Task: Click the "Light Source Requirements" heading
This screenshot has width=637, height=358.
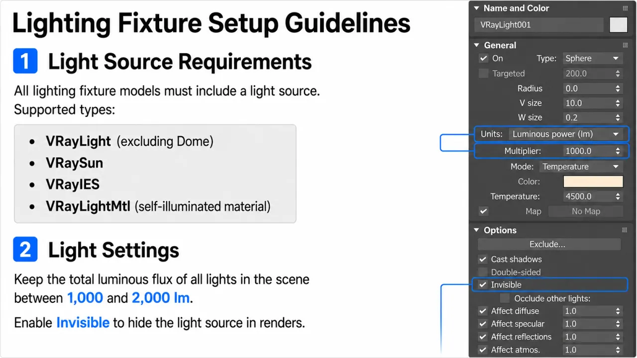Action: tap(180, 62)
